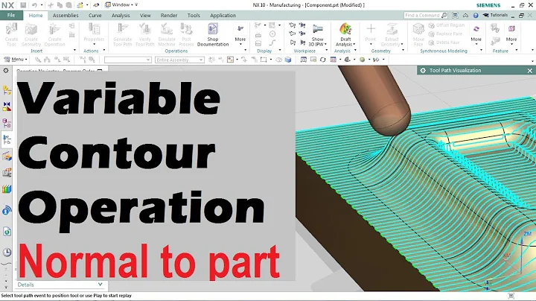Open the Entire Assembly scope dropdown
Image resolution: width=536 pixels, height=301 pixels.
pyautogui.click(x=179, y=60)
